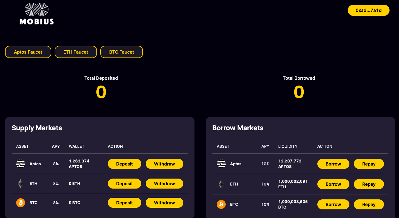
Task: Repay the Aptos loan
Action: [369, 164]
